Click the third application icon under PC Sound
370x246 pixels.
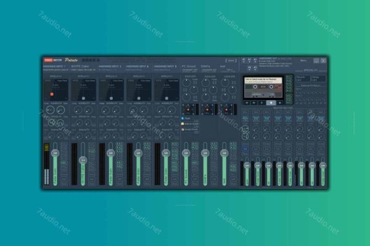tap(183, 130)
